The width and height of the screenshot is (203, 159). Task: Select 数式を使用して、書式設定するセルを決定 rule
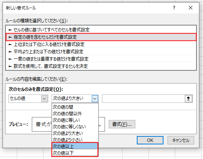(x=101, y=66)
